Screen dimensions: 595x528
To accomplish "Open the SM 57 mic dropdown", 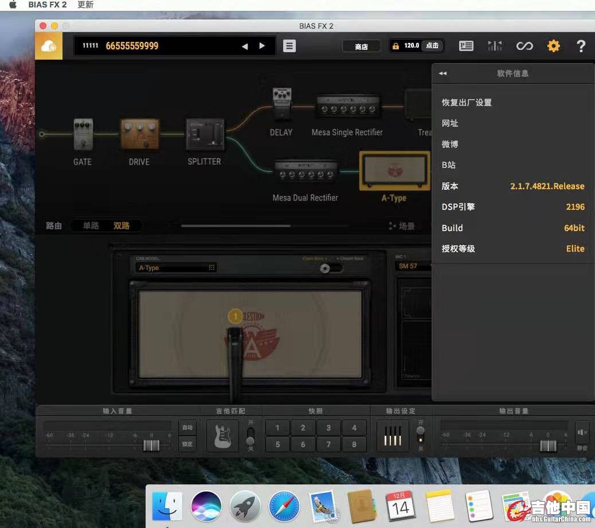I will click(x=412, y=266).
